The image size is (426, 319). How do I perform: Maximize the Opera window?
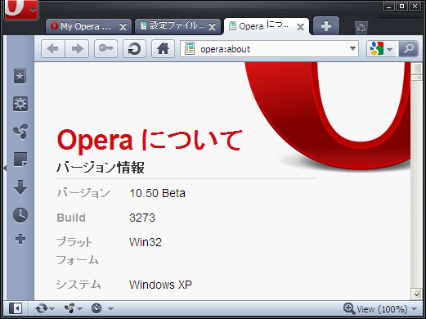coord(401,7)
